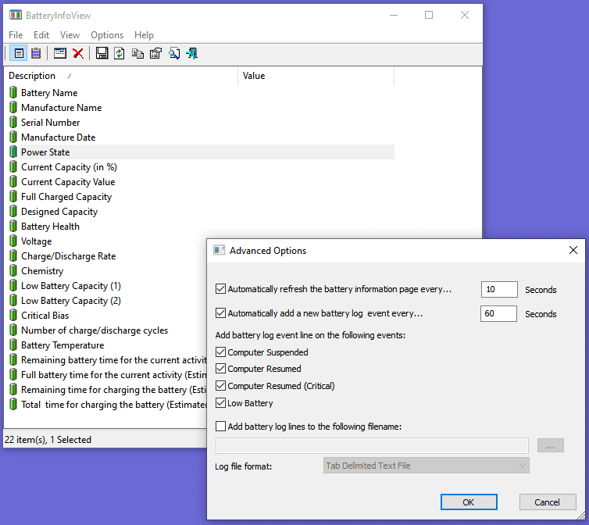Image resolution: width=589 pixels, height=525 pixels.
Task: Uncheck Low Battery event checkbox
Action: pos(220,403)
